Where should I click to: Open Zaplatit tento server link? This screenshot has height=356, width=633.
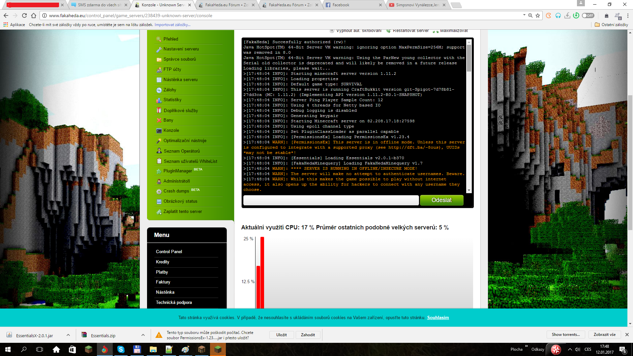[x=183, y=212]
